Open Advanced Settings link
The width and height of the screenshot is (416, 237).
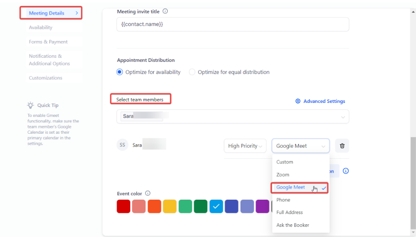click(x=324, y=101)
